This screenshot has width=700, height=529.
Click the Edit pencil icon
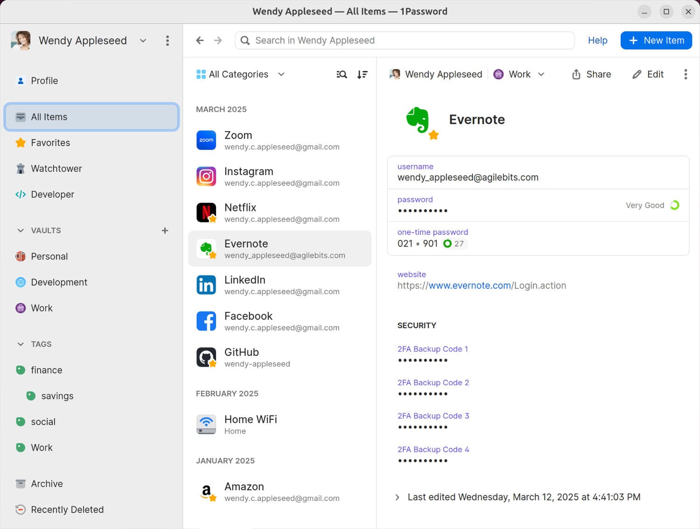click(637, 74)
